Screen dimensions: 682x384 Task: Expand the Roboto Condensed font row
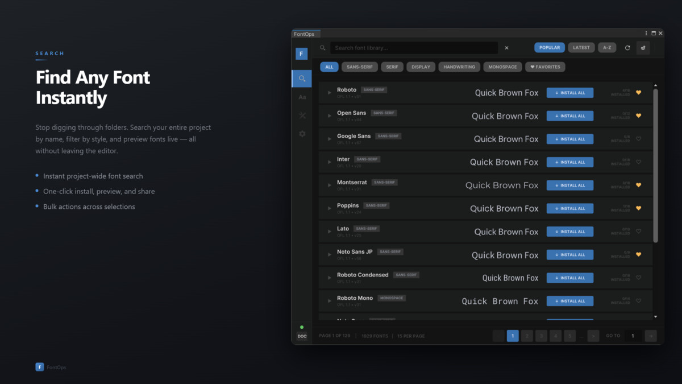[330, 278]
